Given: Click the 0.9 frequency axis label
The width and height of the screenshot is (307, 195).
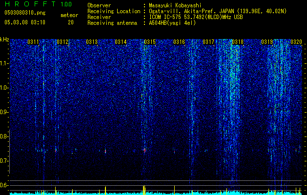Looking at the screenshot, I should [x=4, y=112].
